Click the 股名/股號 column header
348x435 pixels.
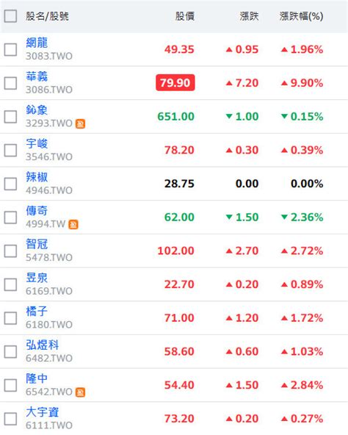coord(47,16)
